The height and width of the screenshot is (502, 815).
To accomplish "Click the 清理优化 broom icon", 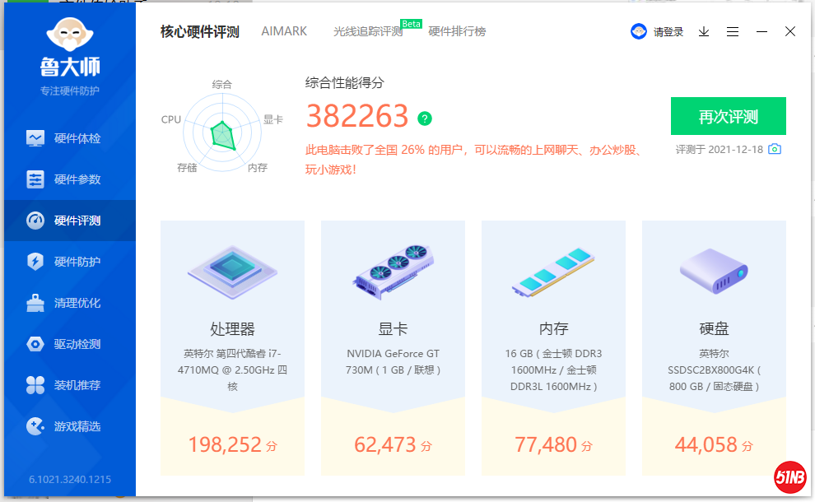I will coord(35,303).
